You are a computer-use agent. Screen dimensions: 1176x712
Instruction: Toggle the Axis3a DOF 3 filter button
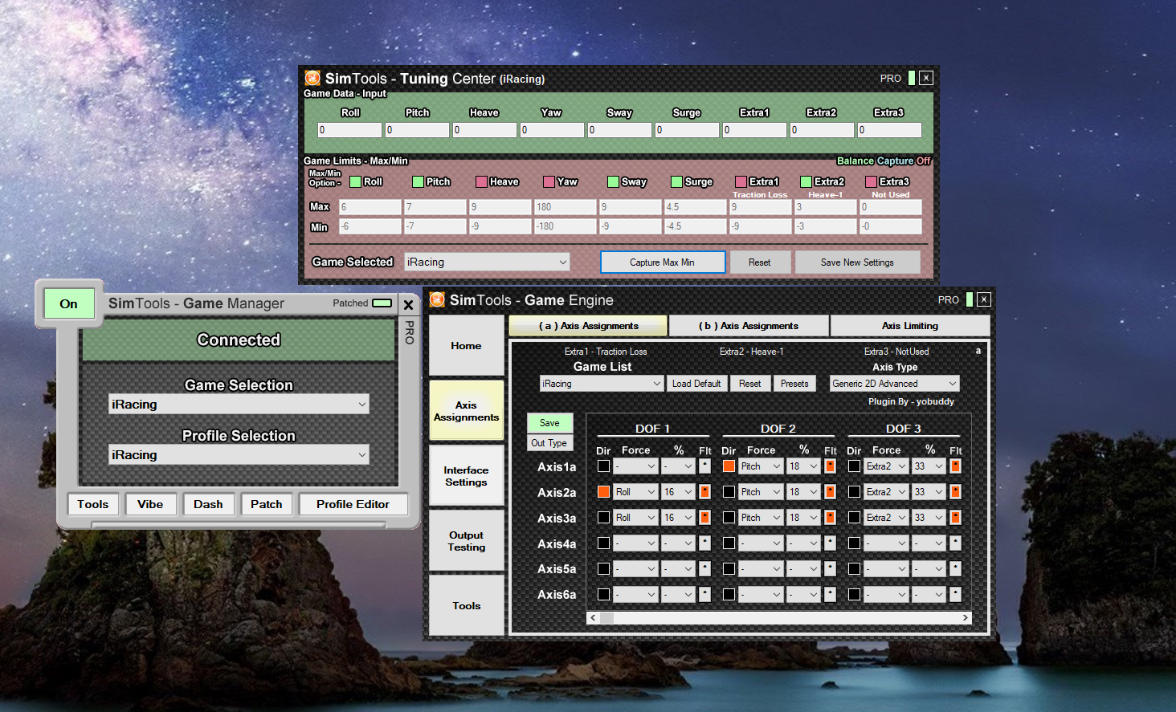pos(955,517)
